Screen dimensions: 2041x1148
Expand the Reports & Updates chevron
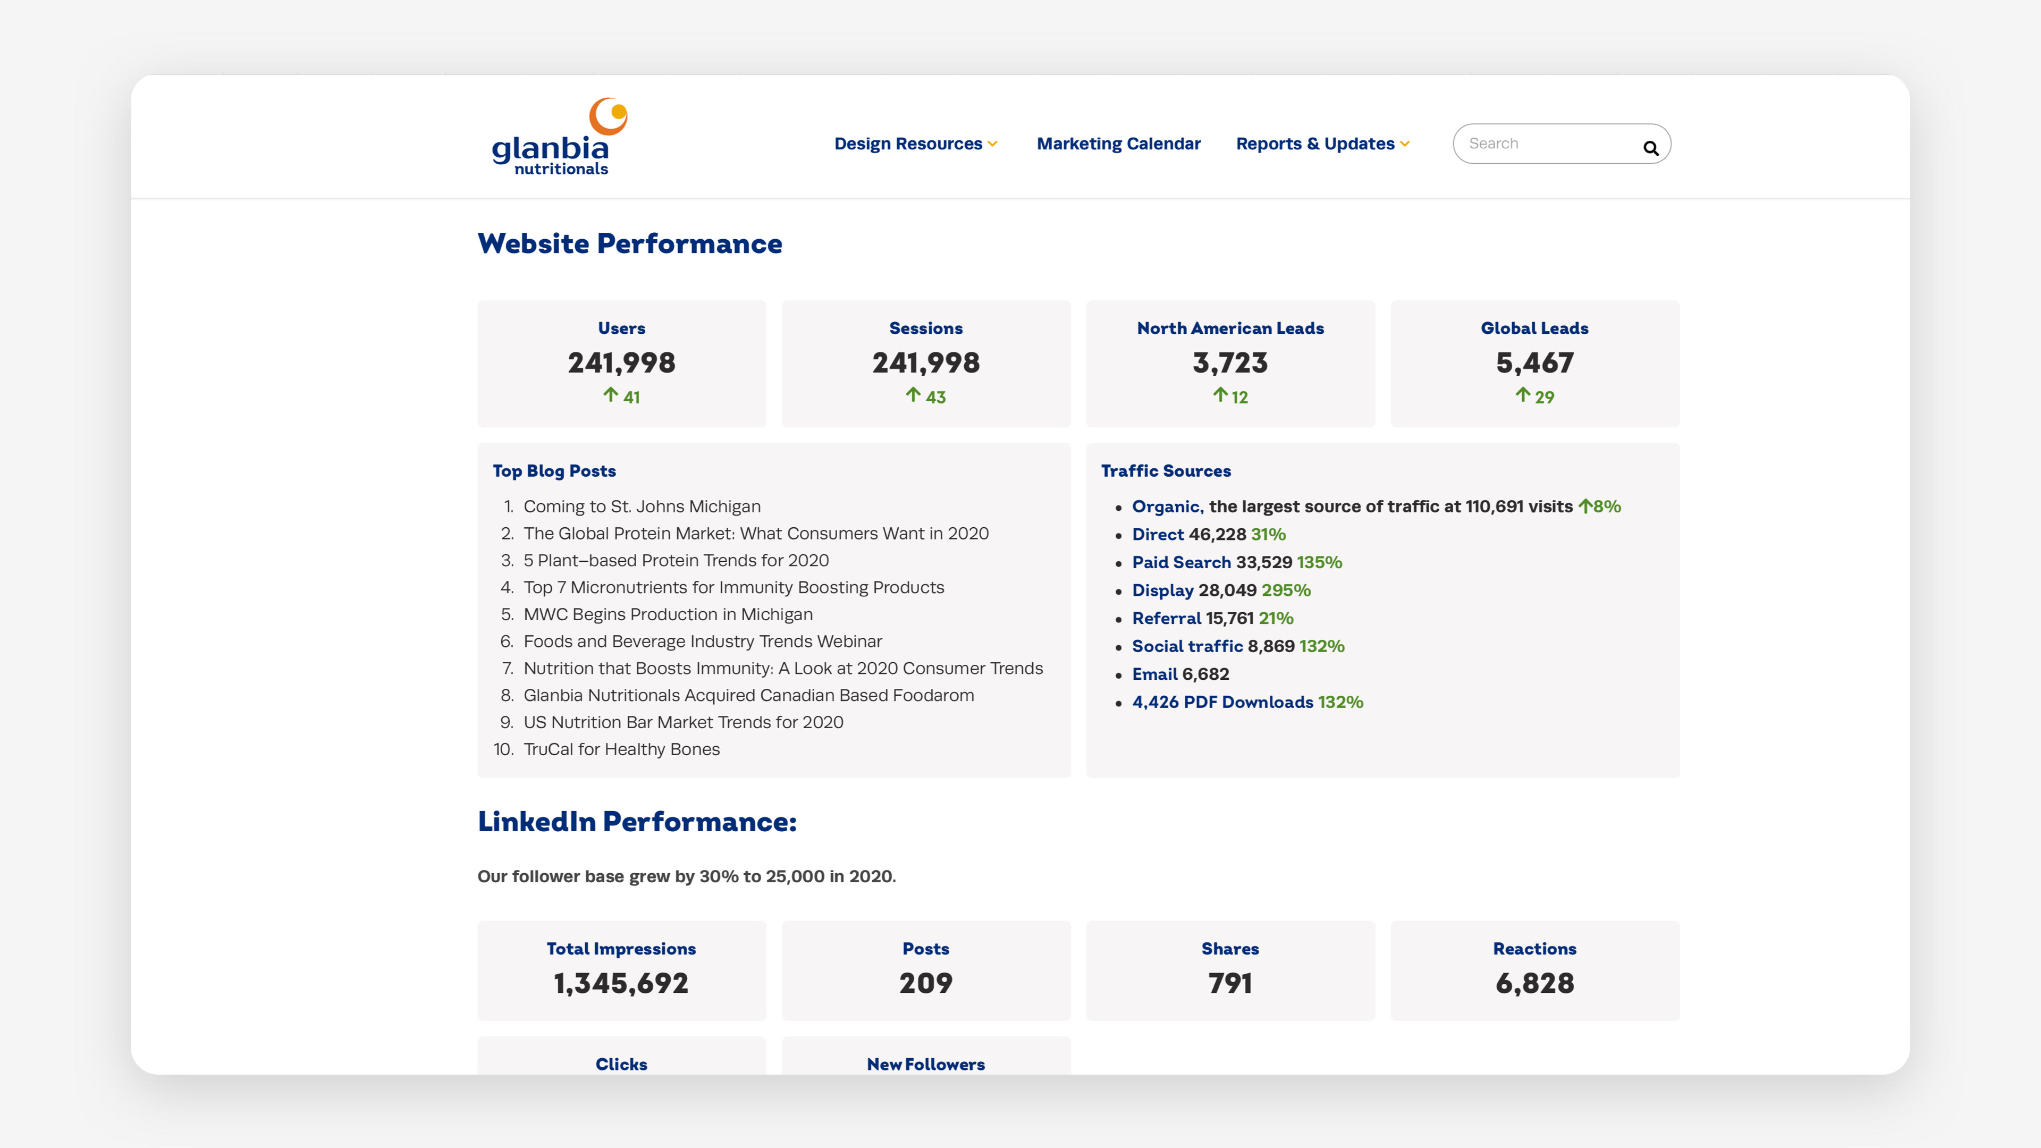pos(1405,144)
